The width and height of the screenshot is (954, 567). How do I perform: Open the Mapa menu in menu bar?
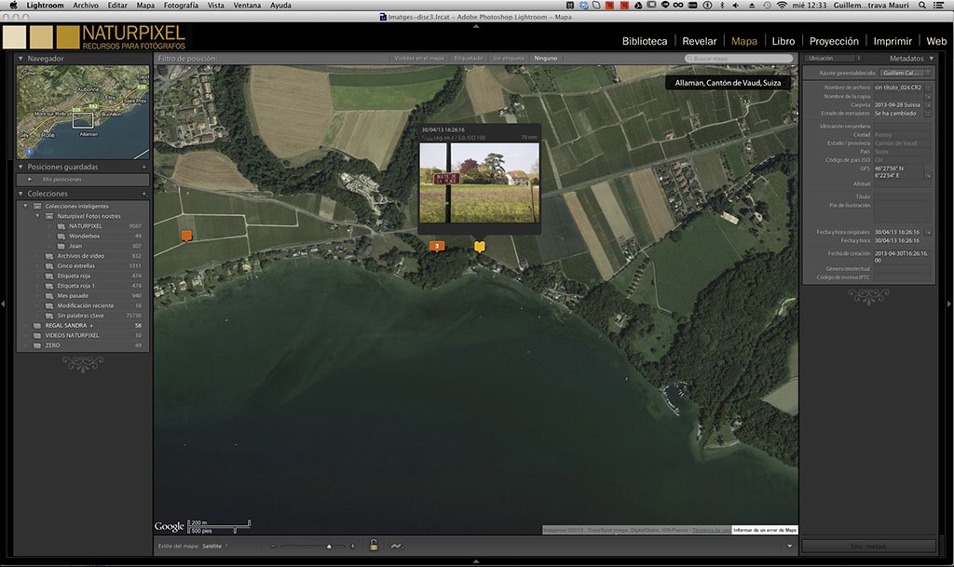(x=145, y=5)
